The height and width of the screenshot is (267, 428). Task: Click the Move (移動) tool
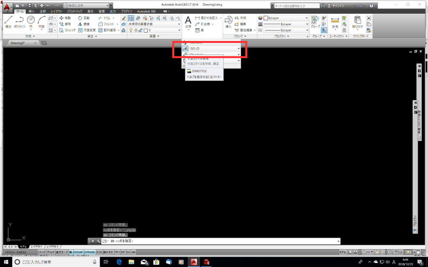tap(65, 18)
